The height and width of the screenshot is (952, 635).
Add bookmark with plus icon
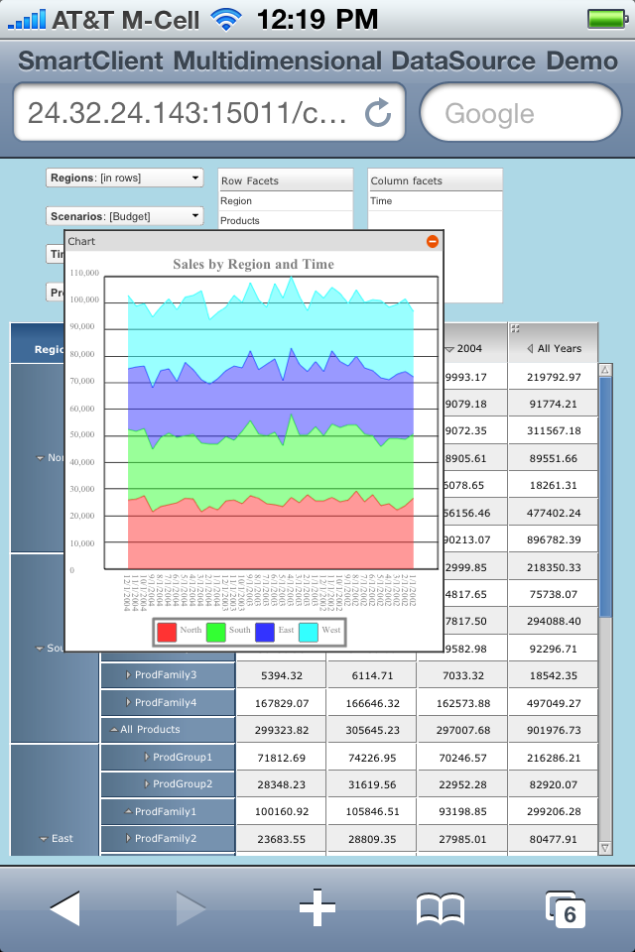[317, 908]
